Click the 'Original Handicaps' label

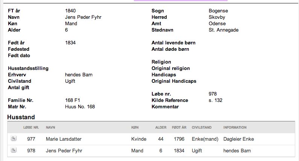pos(174,81)
